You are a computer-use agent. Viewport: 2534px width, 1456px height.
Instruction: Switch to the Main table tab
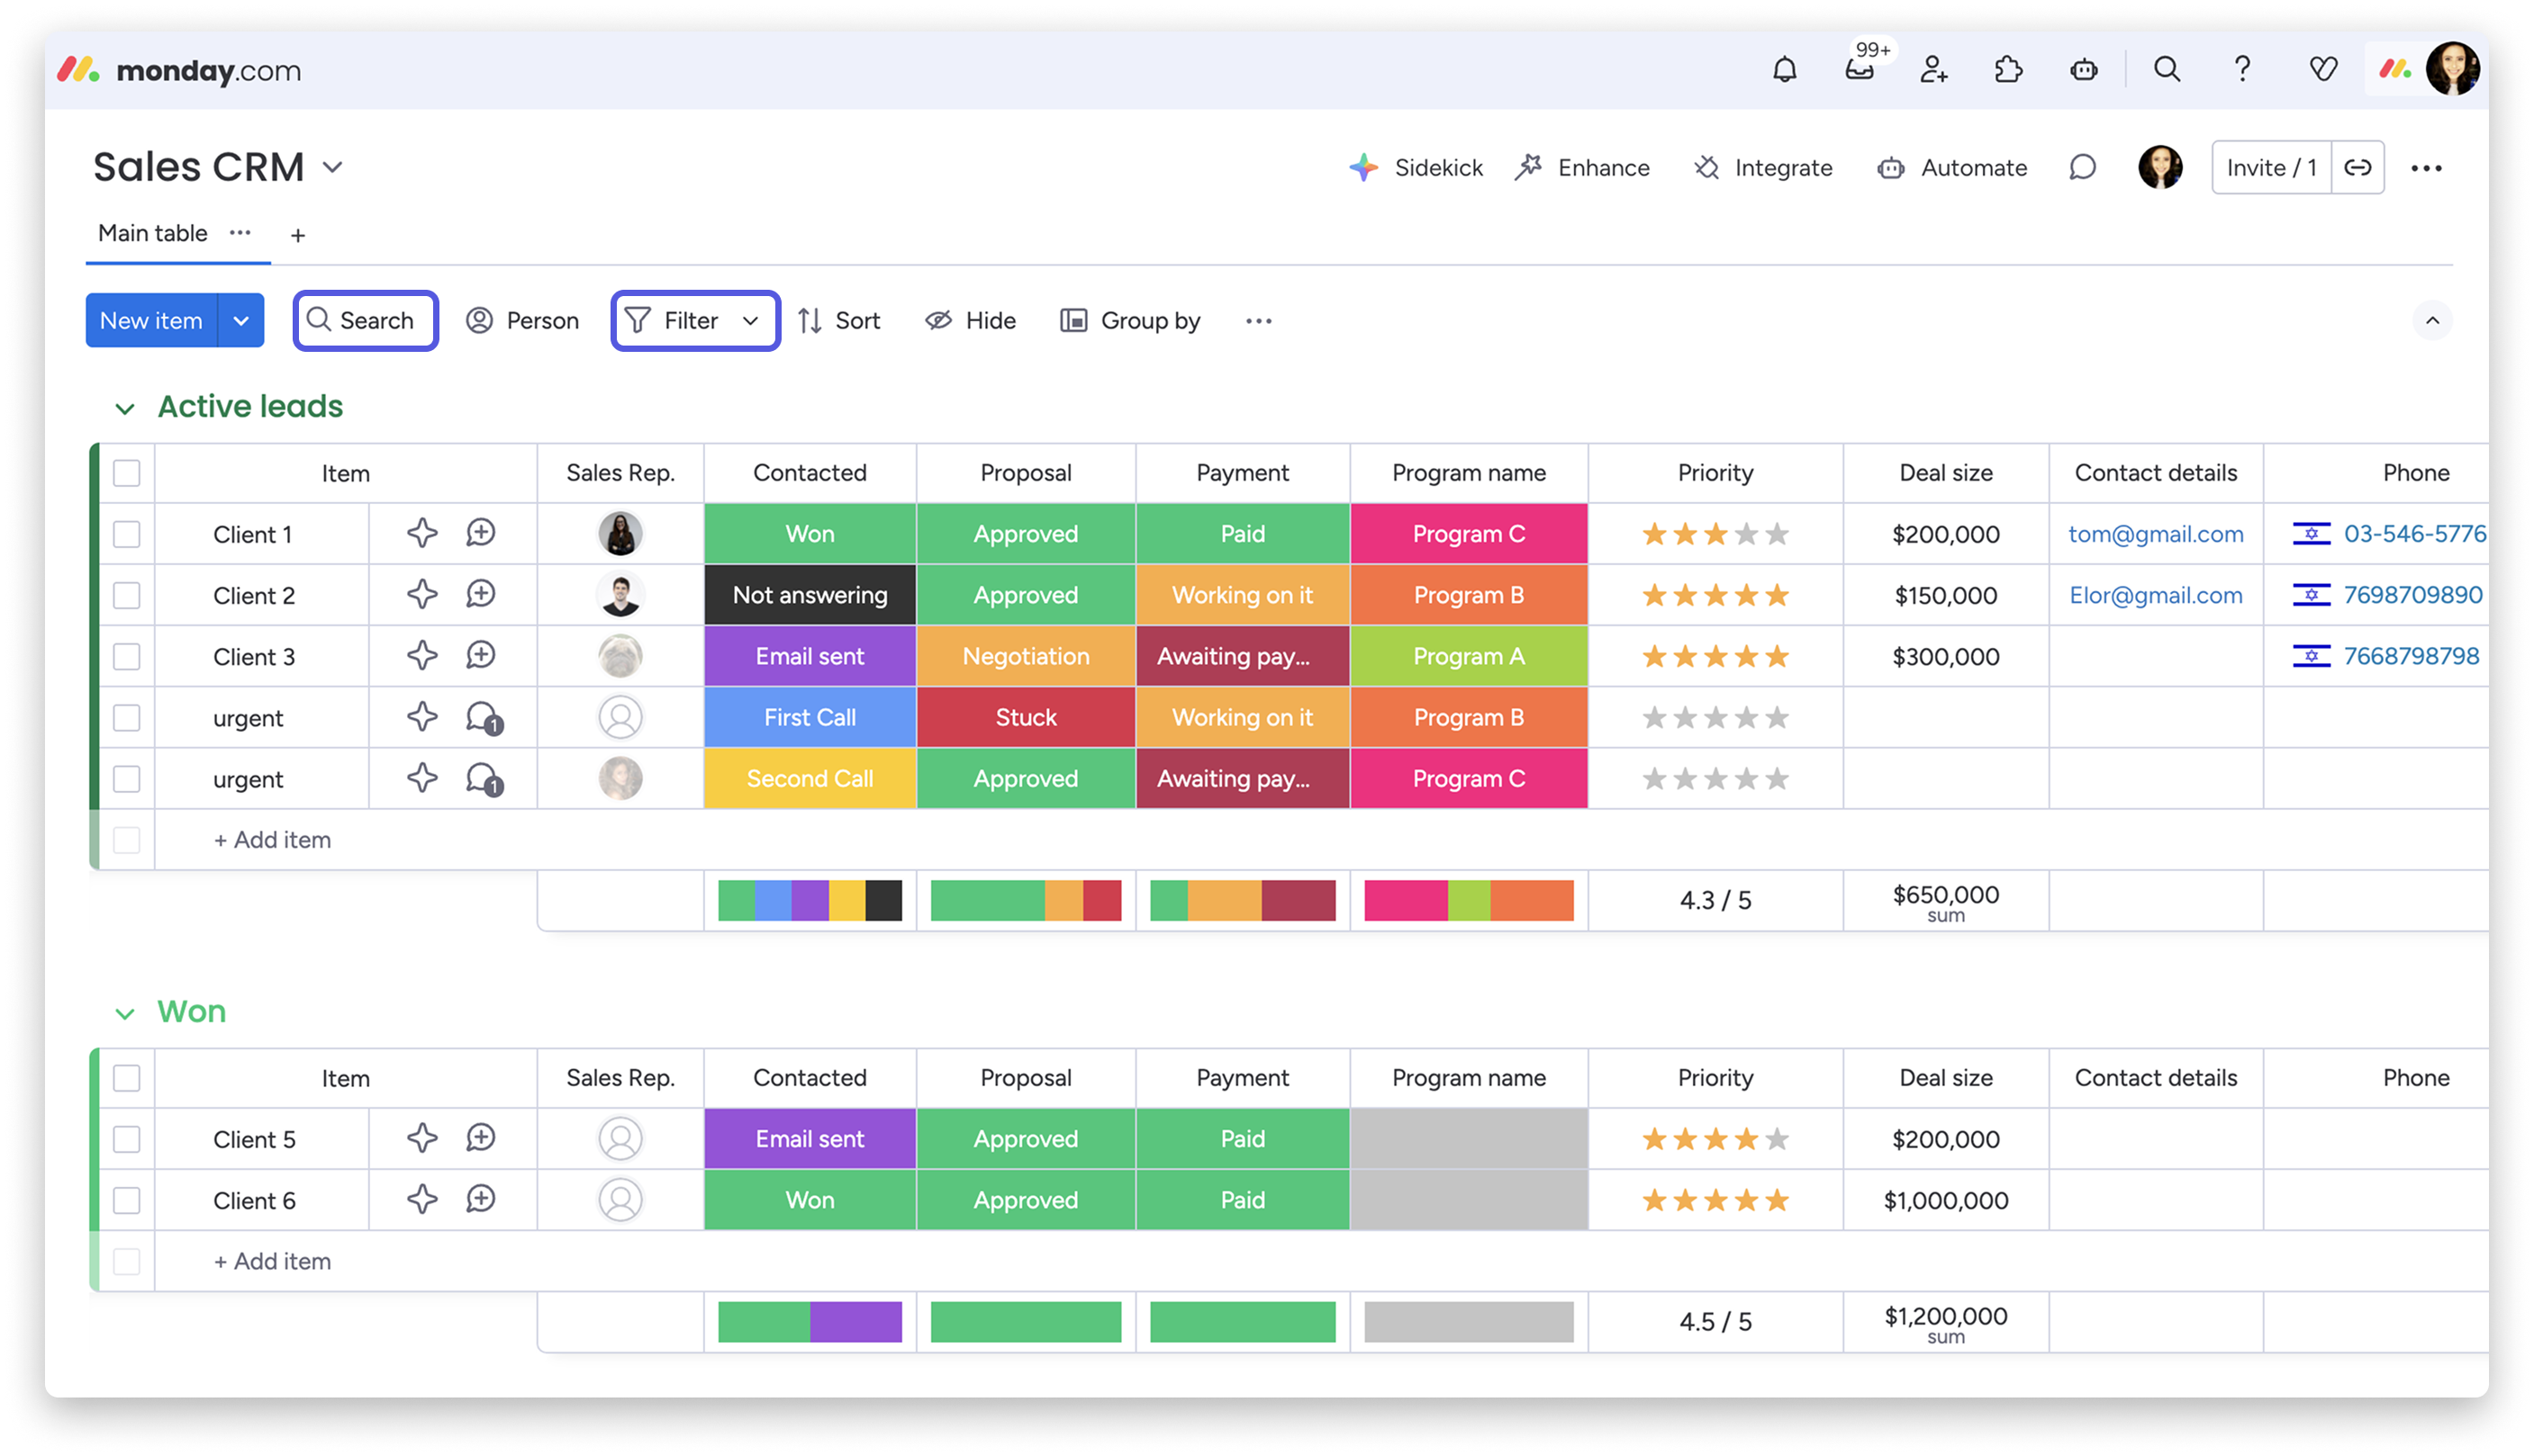[x=153, y=233]
